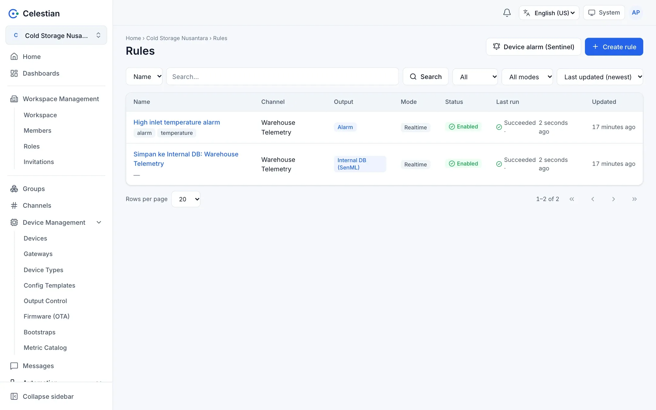This screenshot has height=410, width=656.
Task: Click the Search button
Action: [425, 77]
